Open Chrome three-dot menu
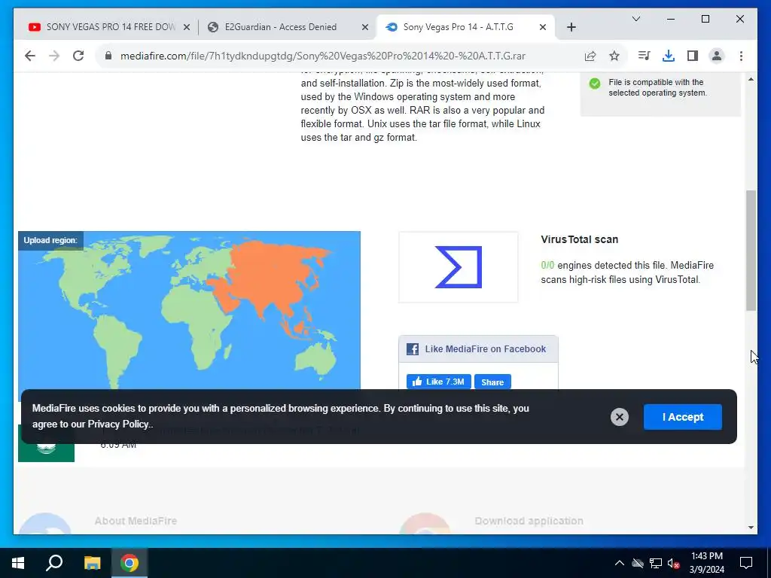Image resolution: width=771 pixels, height=578 pixels. (x=741, y=56)
